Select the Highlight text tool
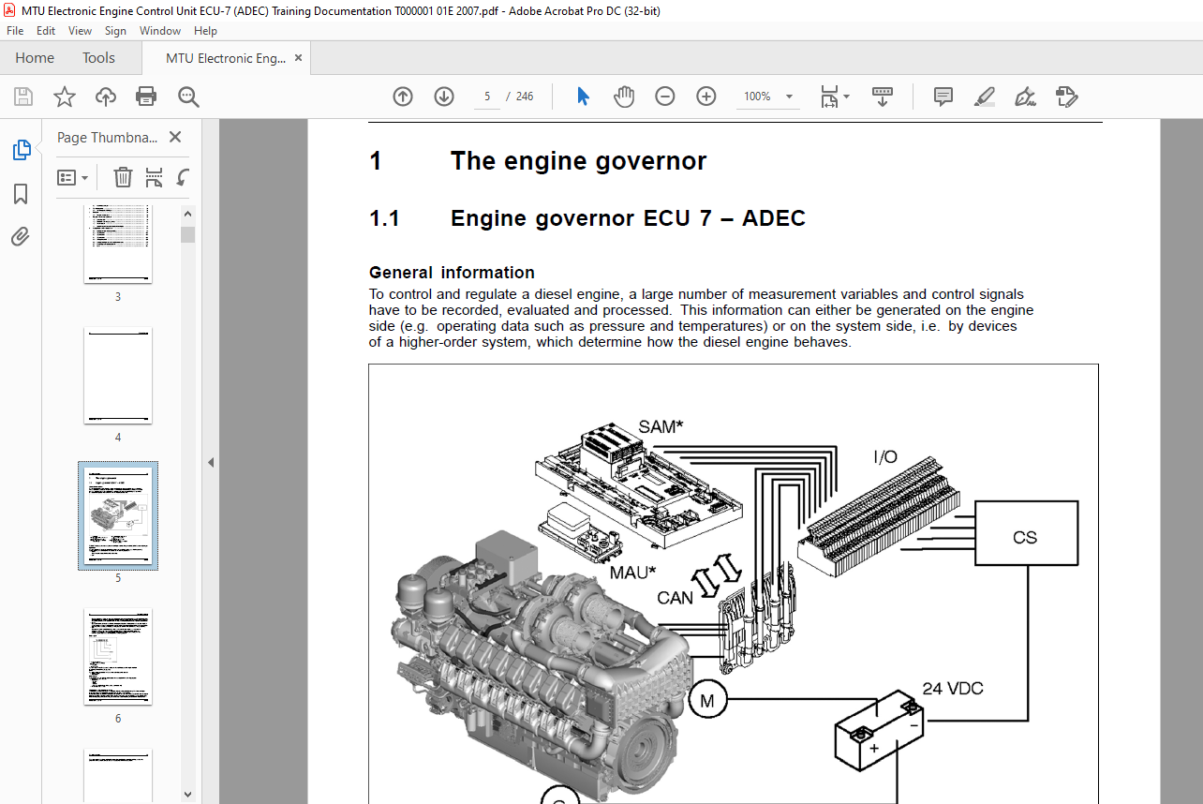 pyautogui.click(x=984, y=97)
